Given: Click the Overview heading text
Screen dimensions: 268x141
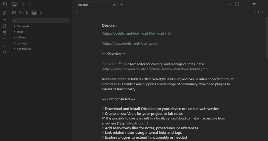Looking at the screenshot, I should (114, 54).
